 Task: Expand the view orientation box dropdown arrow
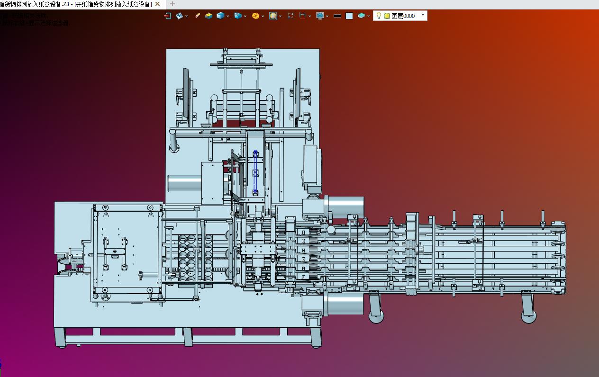[x=245, y=16]
